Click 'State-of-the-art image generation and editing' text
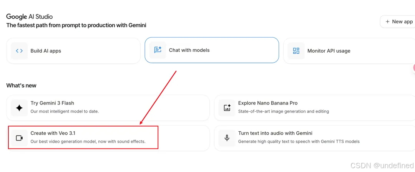415x172 pixels. (x=284, y=111)
